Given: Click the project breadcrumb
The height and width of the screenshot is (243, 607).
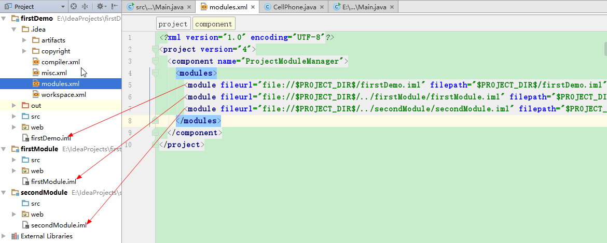Looking at the screenshot, I should coord(173,23).
